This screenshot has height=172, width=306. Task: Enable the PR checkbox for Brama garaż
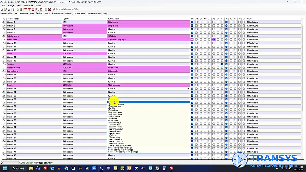pyautogui.click(x=192, y=39)
